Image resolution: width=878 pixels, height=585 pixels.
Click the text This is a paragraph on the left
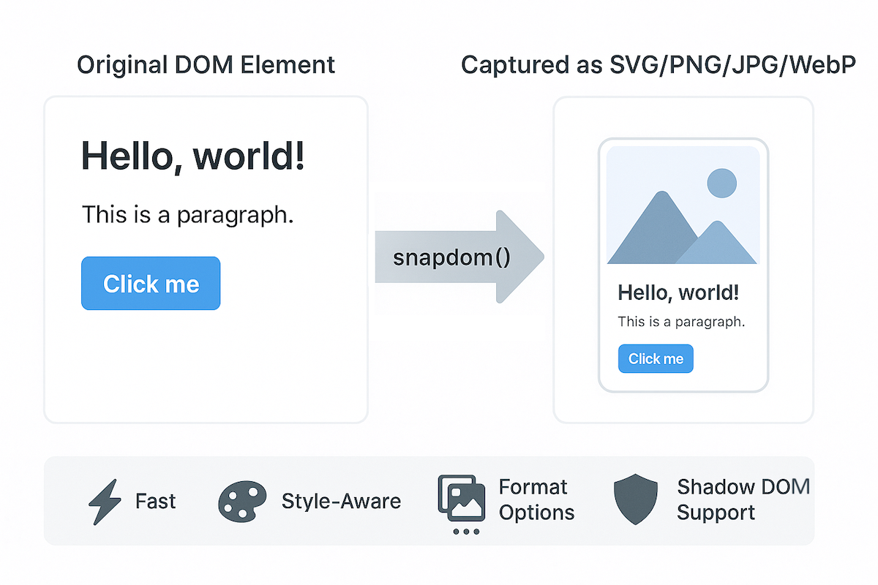click(187, 214)
